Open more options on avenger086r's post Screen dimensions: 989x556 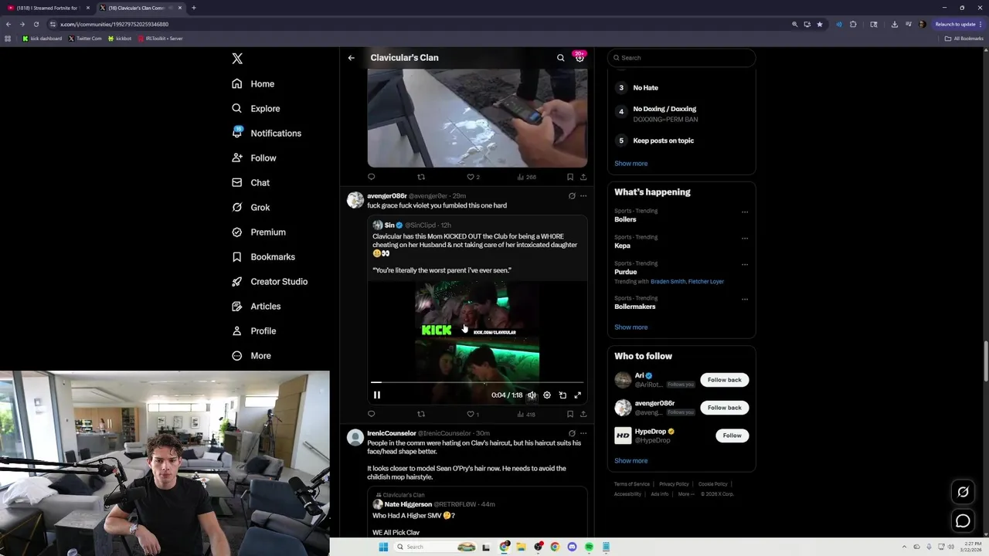tap(583, 196)
